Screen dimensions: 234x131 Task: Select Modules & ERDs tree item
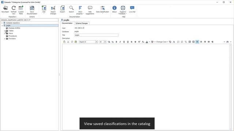[x=14, y=28]
